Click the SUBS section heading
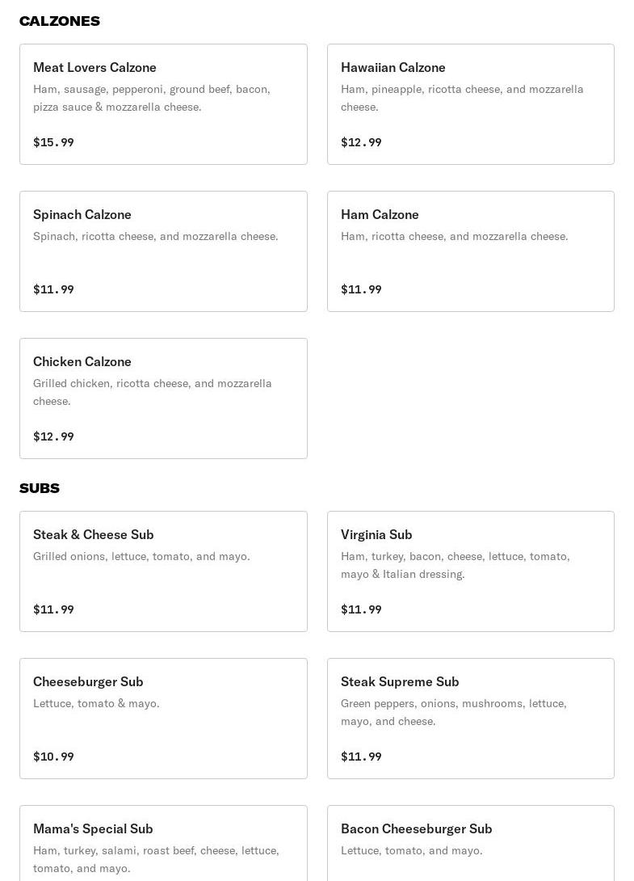 (40, 488)
